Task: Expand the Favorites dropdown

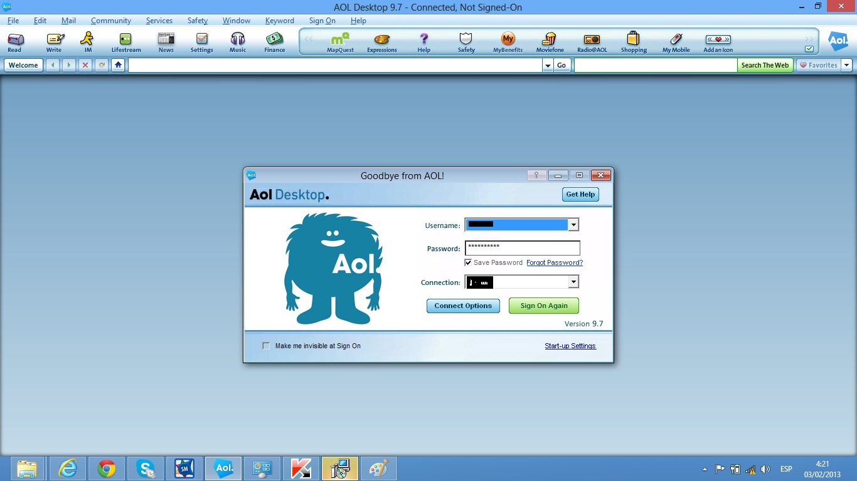Action: pyautogui.click(x=846, y=65)
